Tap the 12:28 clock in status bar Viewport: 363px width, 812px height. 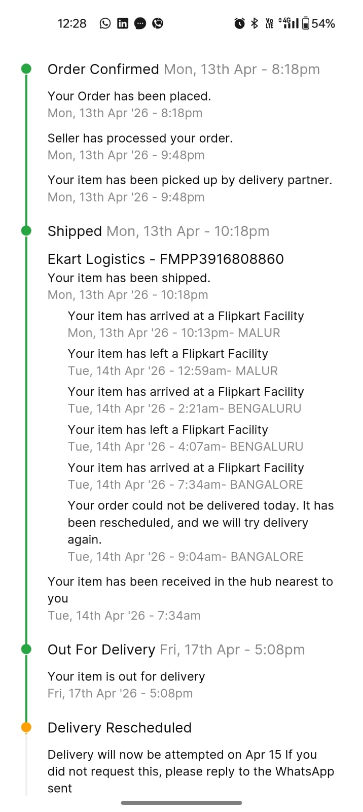coord(72,23)
